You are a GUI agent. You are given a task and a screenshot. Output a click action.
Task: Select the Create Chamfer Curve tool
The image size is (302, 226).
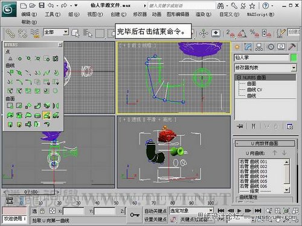point(19,82)
